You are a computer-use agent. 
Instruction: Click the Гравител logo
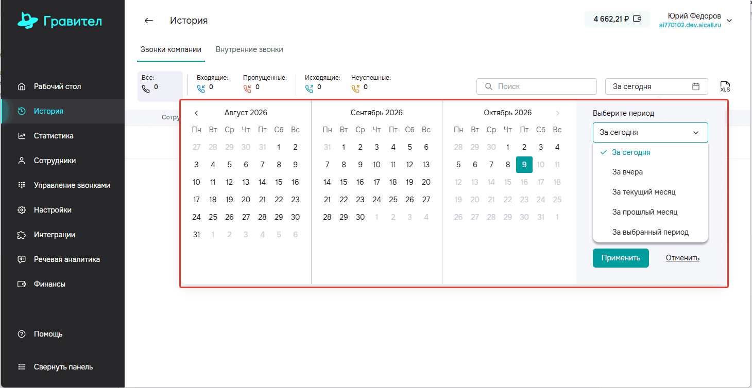pos(60,21)
